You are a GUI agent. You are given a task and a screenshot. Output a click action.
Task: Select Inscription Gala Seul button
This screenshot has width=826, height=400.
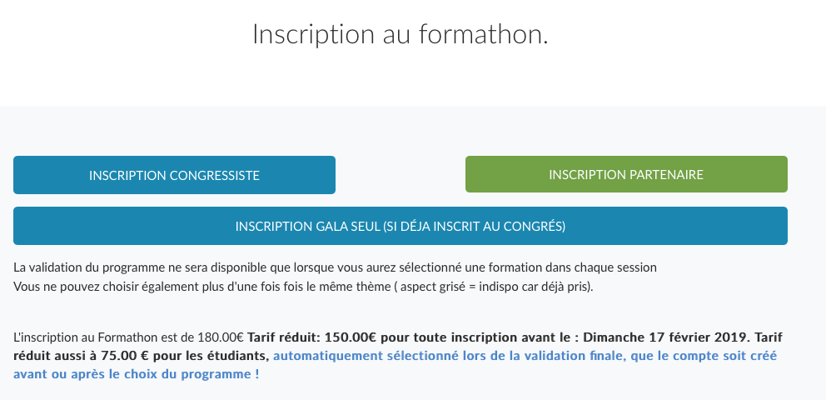tap(401, 226)
